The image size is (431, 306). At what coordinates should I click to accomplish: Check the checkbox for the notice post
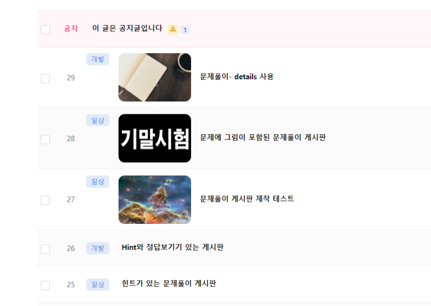pos(45,29)
